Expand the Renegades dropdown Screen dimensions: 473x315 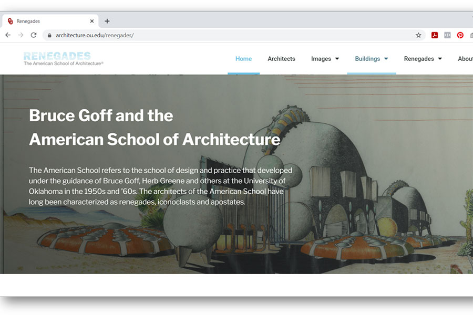pyautogui.click(x=423, y=58)
